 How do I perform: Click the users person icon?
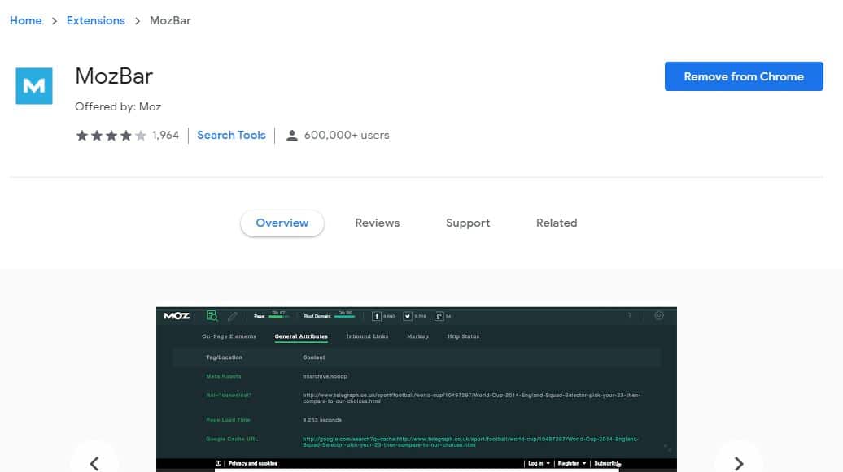pos(292,136)
